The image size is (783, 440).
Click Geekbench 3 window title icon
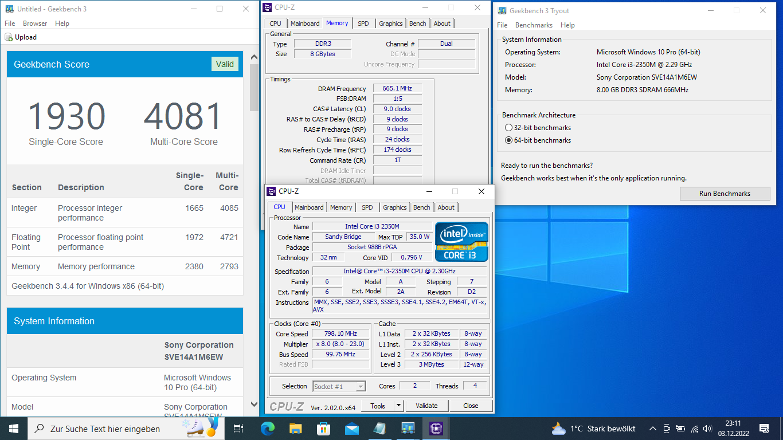[x=10, y=9]
